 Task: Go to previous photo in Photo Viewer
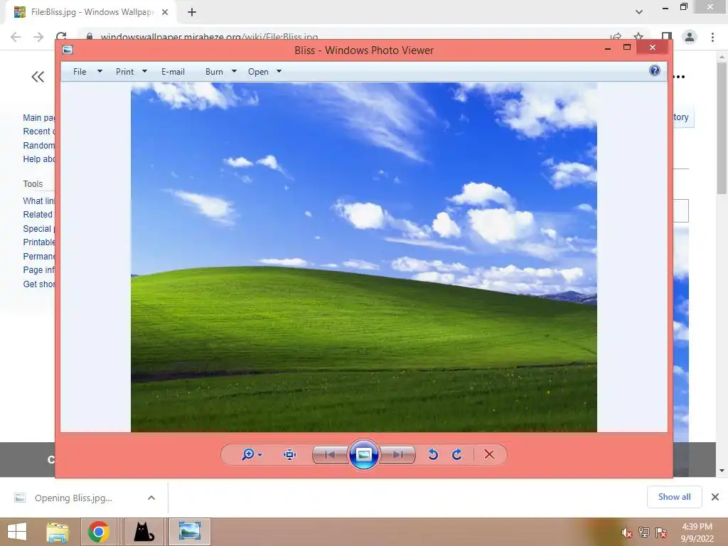(330, 454)
